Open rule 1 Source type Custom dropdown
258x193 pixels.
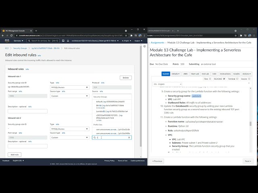[x=70, y=96]
